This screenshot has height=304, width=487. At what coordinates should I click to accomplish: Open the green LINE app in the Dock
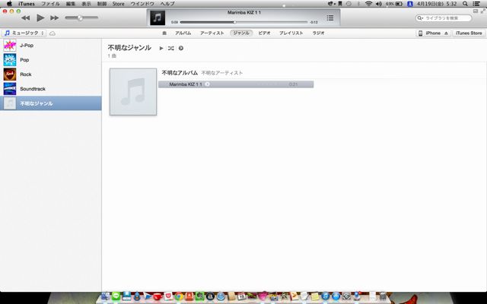[x=116, y=296]
